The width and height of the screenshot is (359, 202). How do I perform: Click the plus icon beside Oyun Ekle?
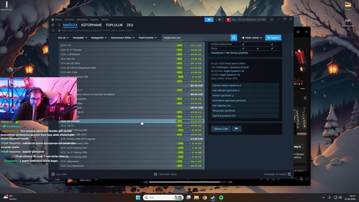click(53, 174)
